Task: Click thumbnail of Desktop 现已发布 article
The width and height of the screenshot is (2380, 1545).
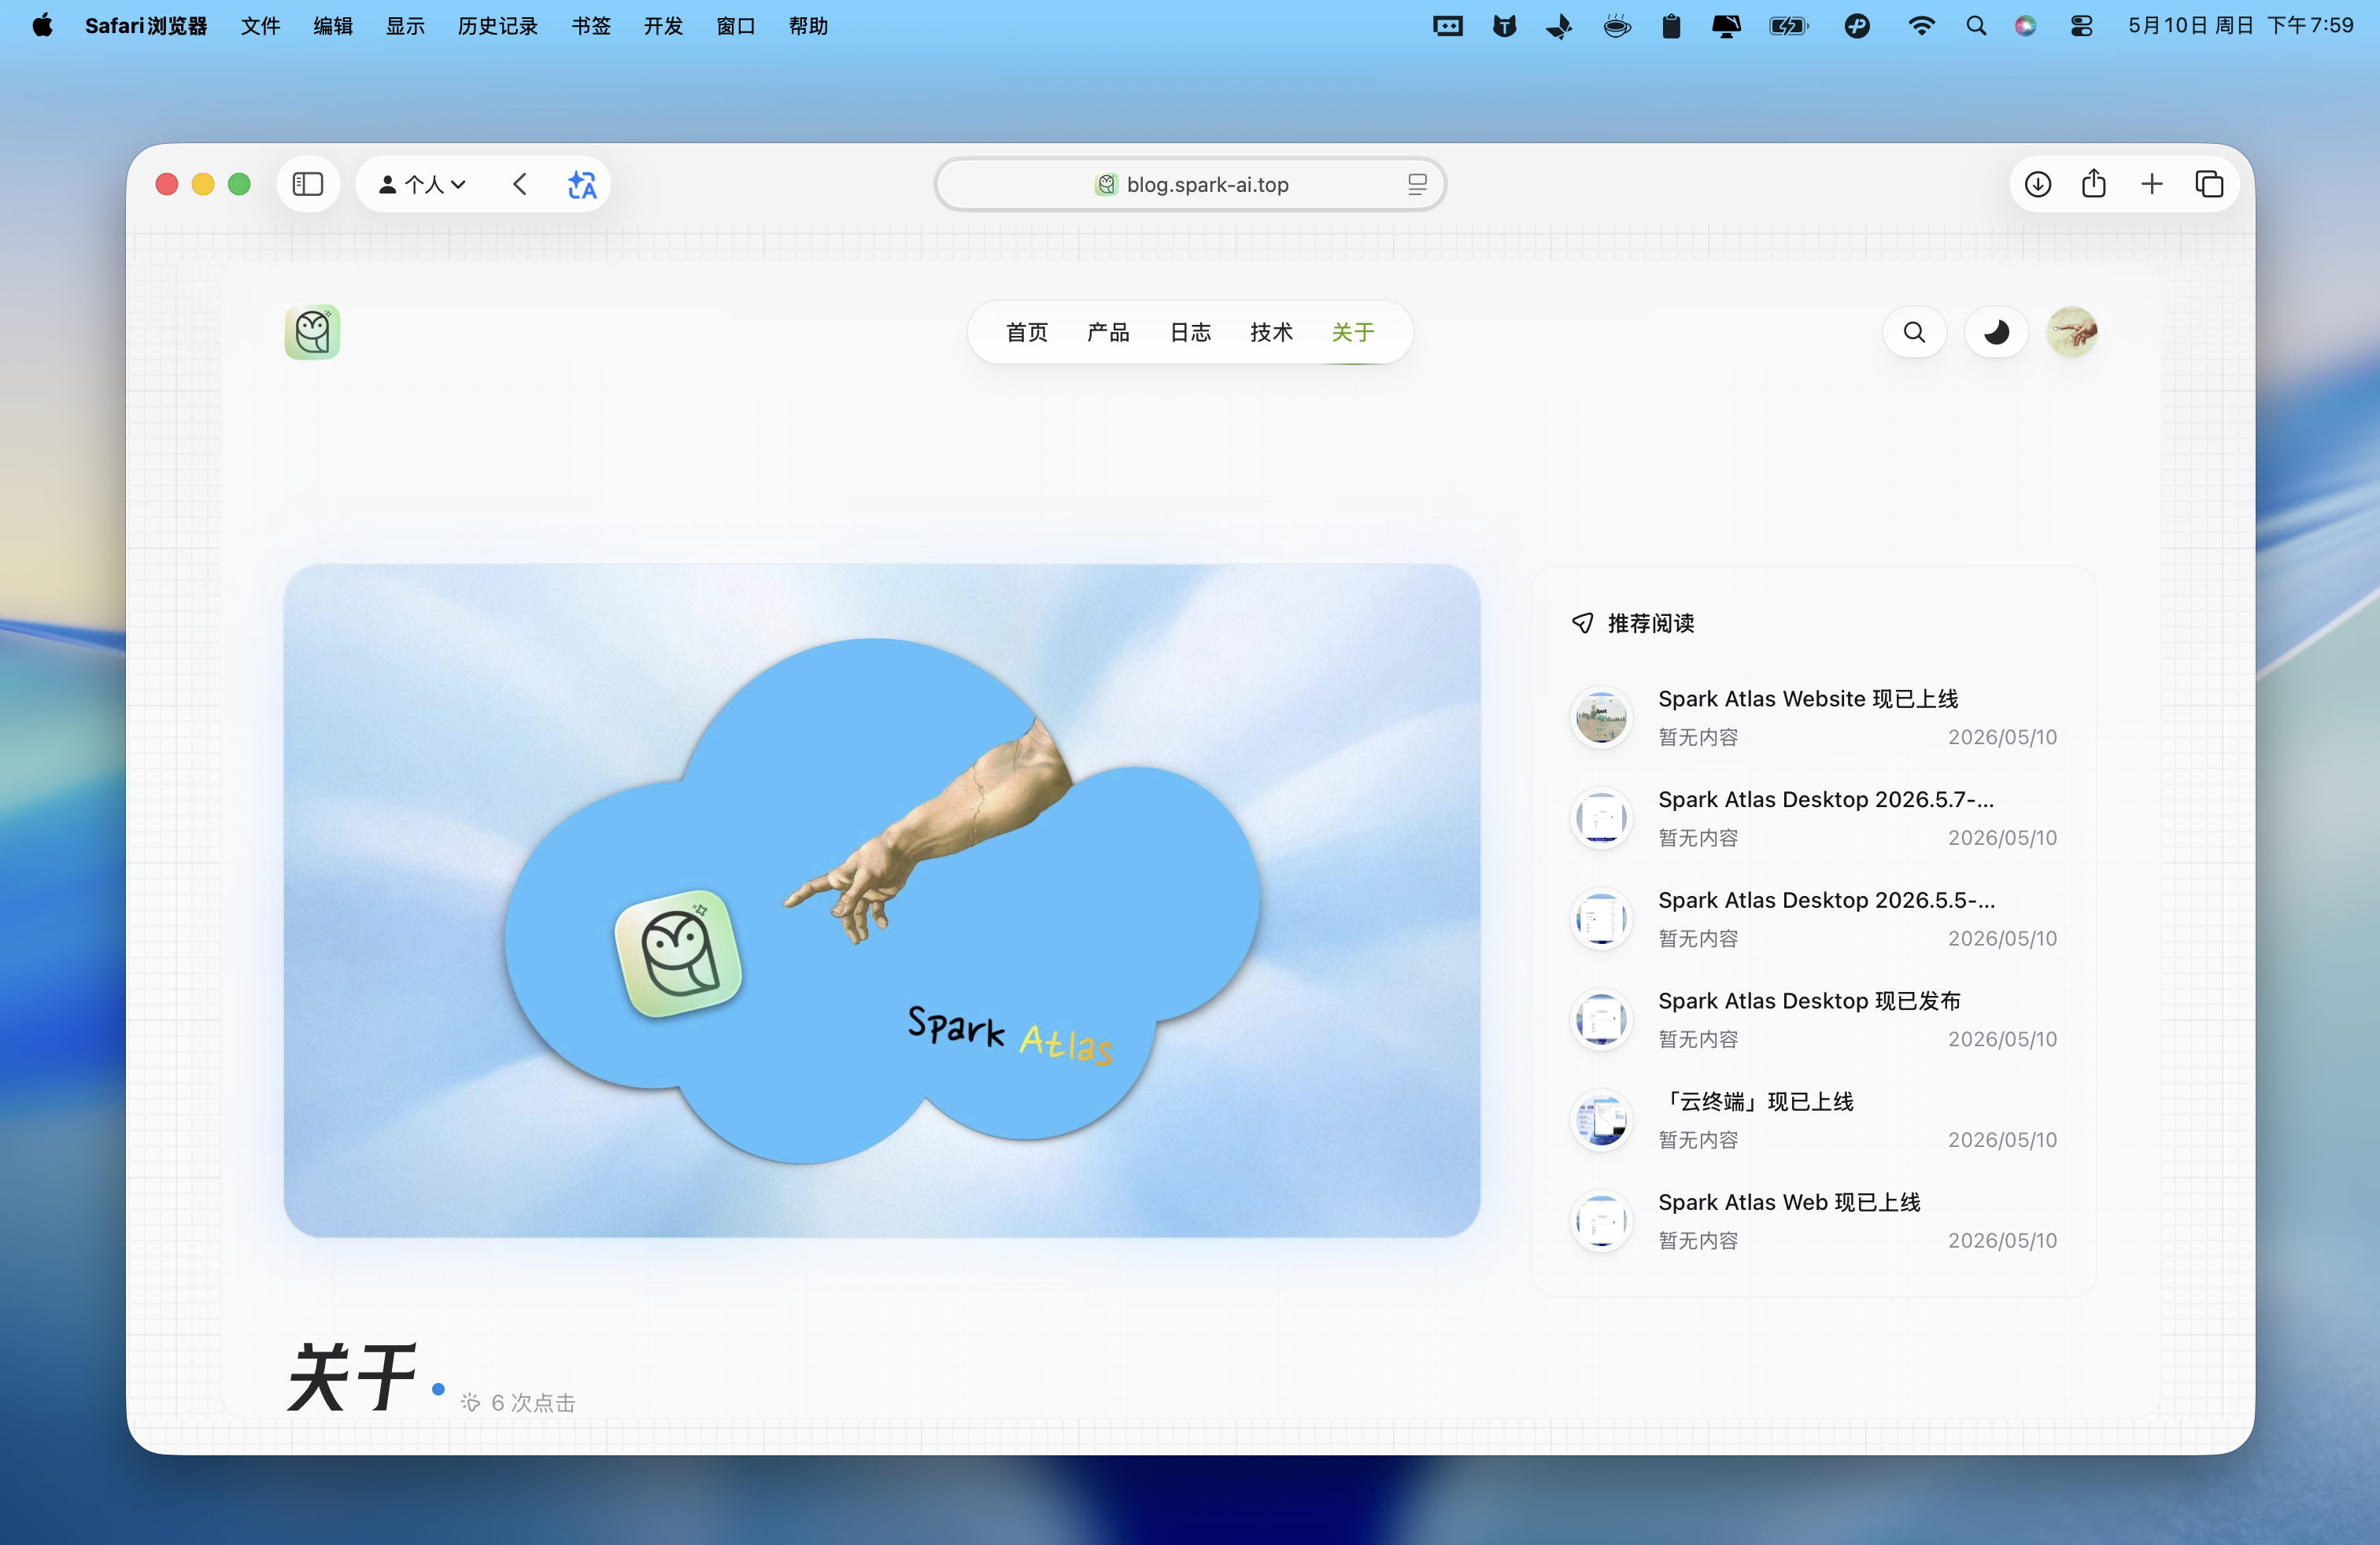Action: click(1601, 1020)
